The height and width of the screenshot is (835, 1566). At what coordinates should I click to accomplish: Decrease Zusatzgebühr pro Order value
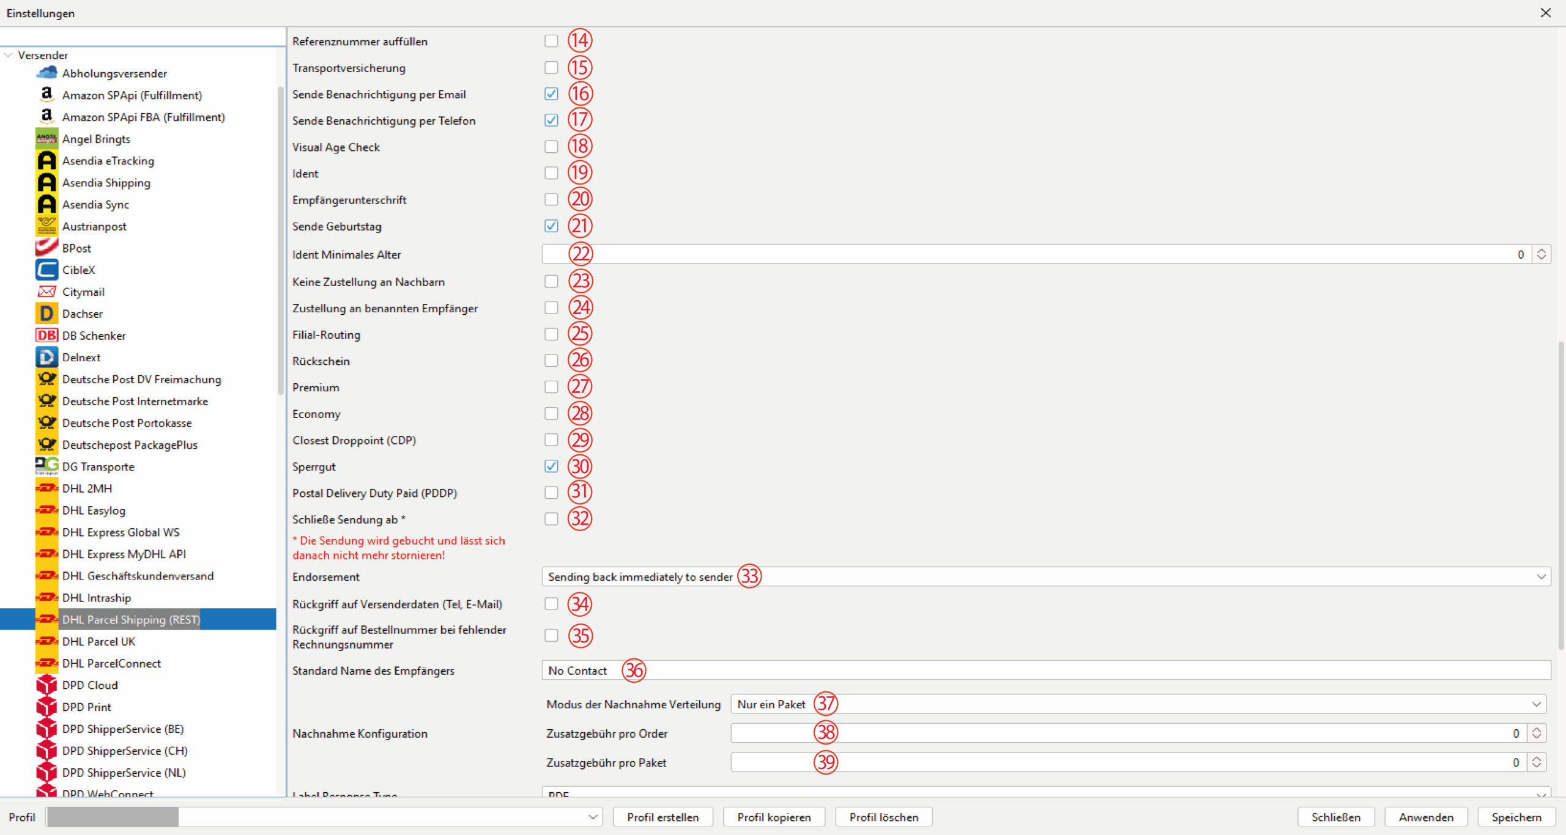(x=1537, y=737)
